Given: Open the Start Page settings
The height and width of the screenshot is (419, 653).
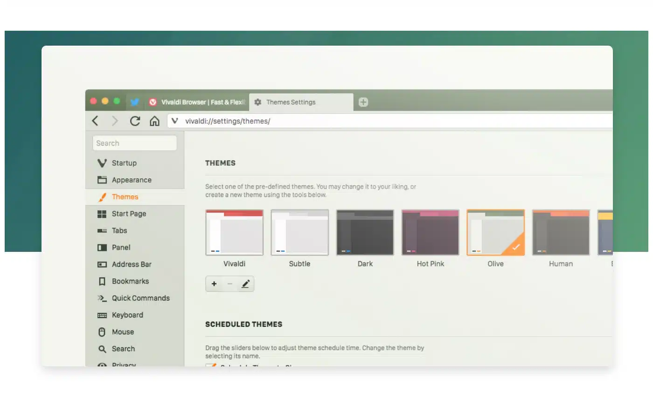Looking at the screenshot, I should coord(135,214).
